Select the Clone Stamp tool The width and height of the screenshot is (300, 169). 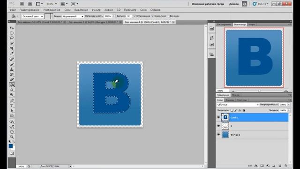(x=12, y=69)
